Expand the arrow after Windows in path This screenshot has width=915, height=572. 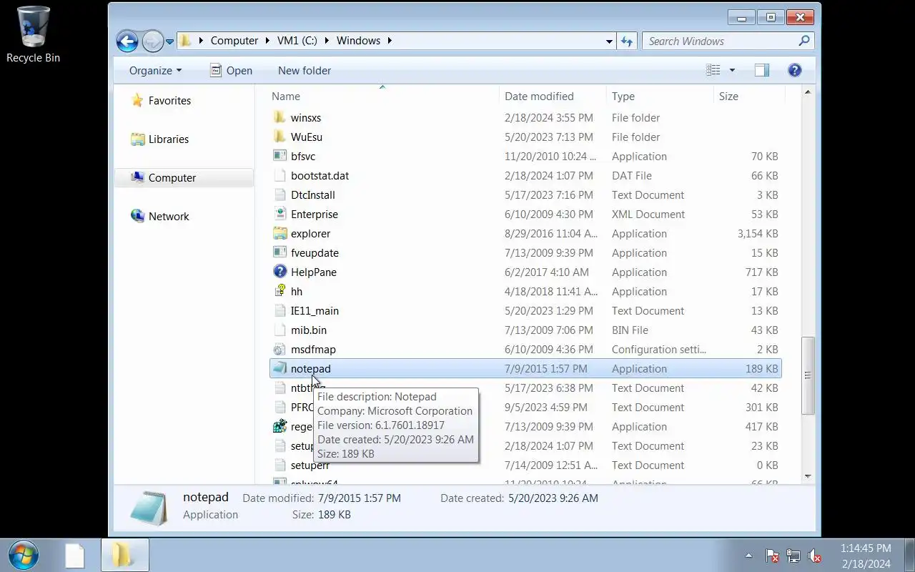tap(390, 41)
